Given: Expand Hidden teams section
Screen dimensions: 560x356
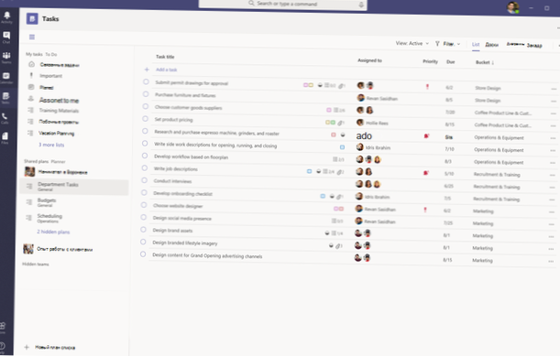Looking at the screenshot, I should (x=36, y=264).
